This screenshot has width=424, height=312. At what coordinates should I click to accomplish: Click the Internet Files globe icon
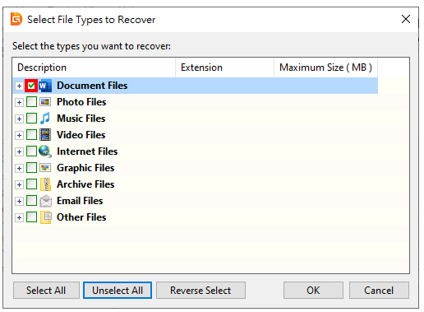tap(45, 151)
